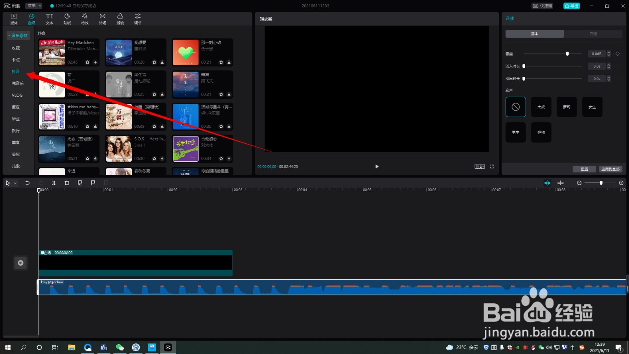This screenshot has height=354, width=629.
Task: Toggle main track magnet snapping
Action: [x=547, y=183]
